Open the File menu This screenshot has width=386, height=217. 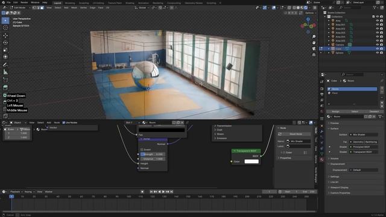[8, 2]
